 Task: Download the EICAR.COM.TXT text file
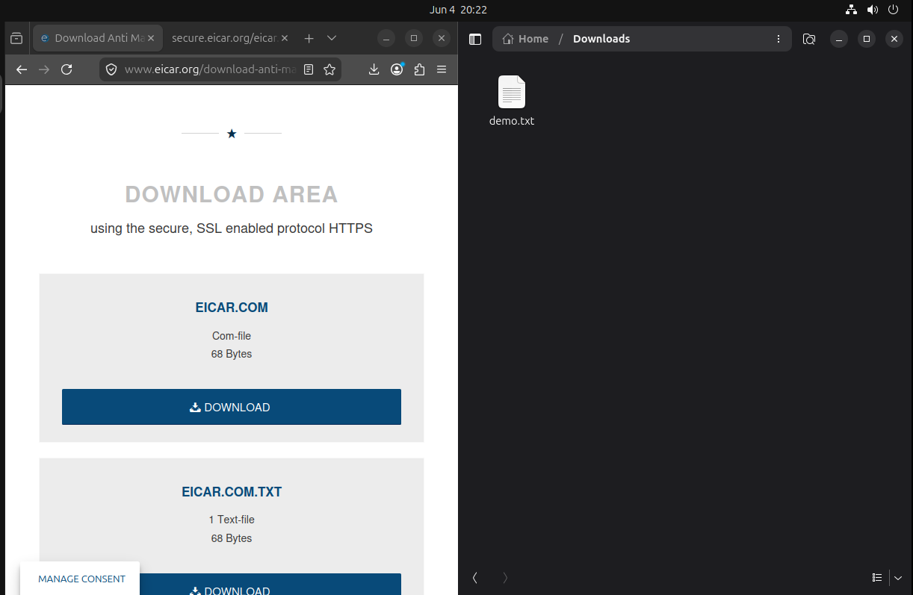pyautogui.click(x=232, y=584)
